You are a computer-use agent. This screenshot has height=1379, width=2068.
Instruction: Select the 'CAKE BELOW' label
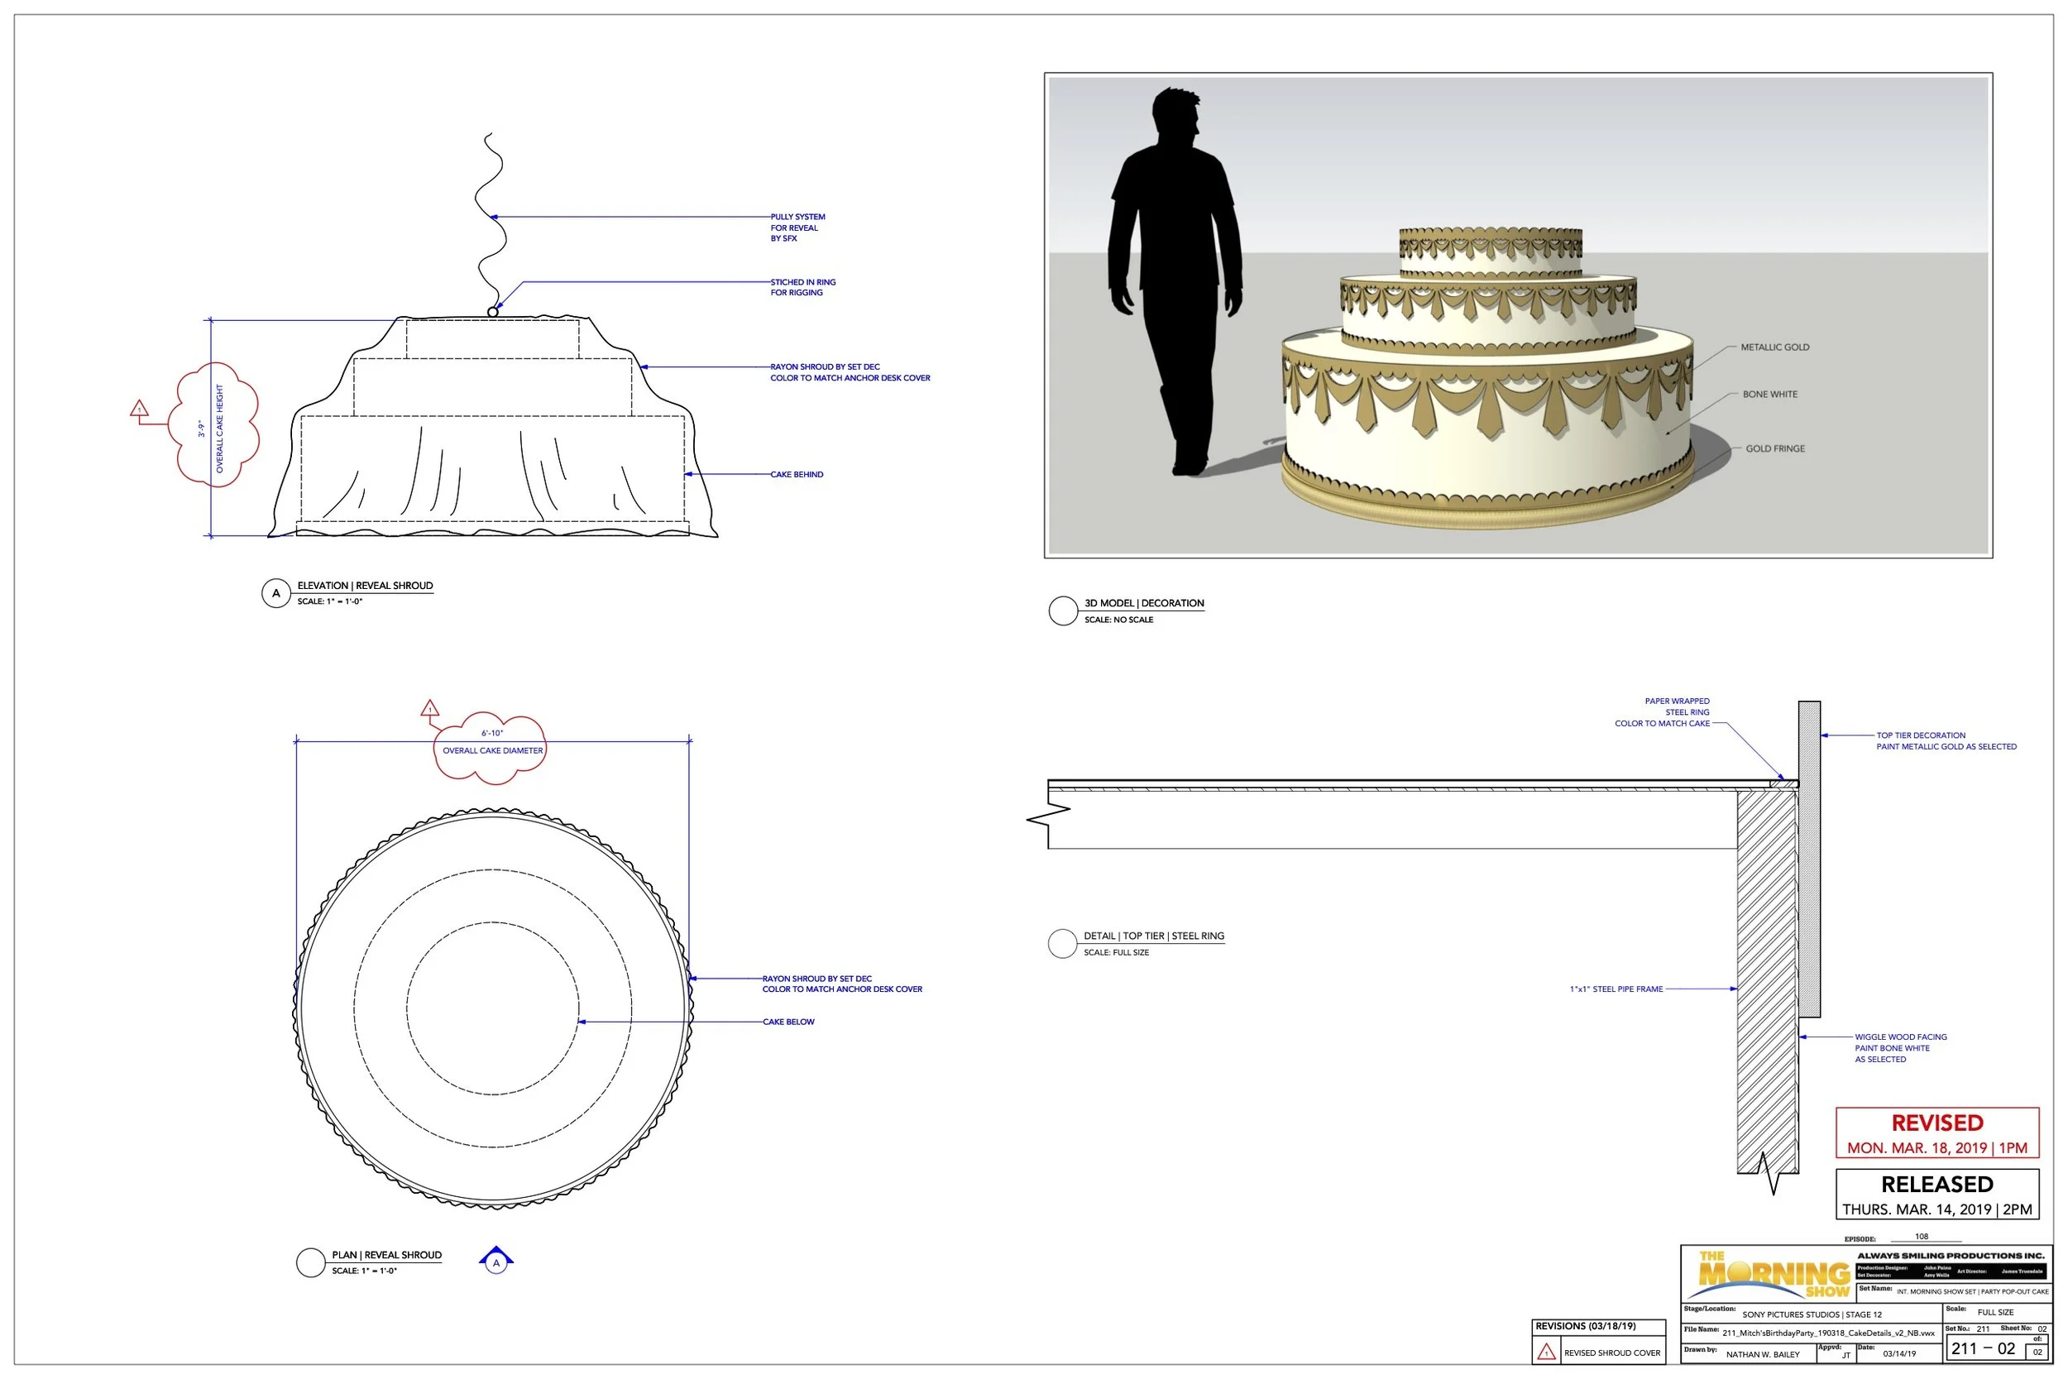788,1022
